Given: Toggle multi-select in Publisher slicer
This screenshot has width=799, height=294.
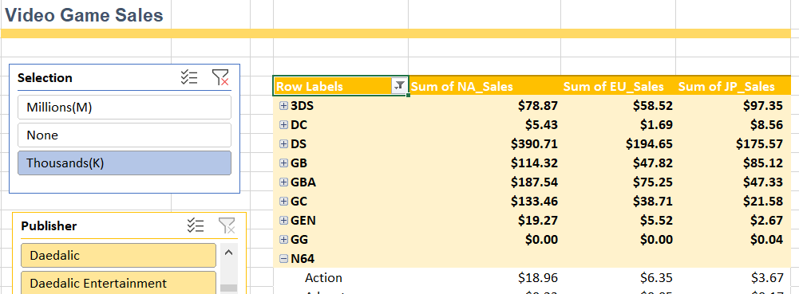Looking at the screenshot, I should (x=196, y=225).
